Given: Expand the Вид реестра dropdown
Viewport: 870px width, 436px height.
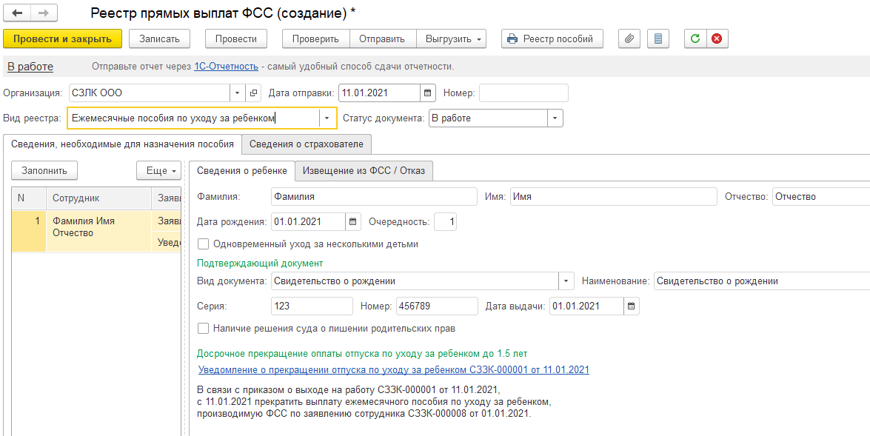Looking at the screenshot, I should coord(327,118).
